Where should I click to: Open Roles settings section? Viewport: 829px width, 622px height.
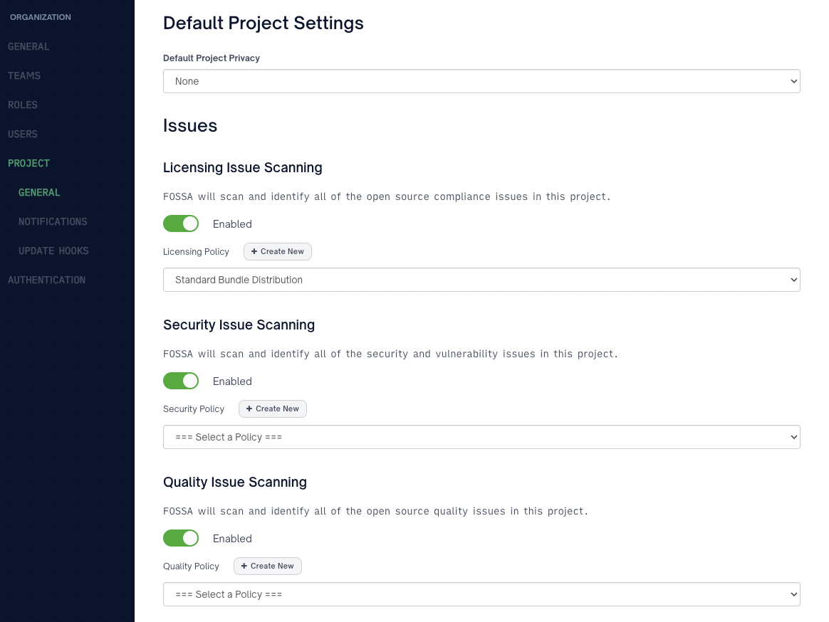coord(23,105)
